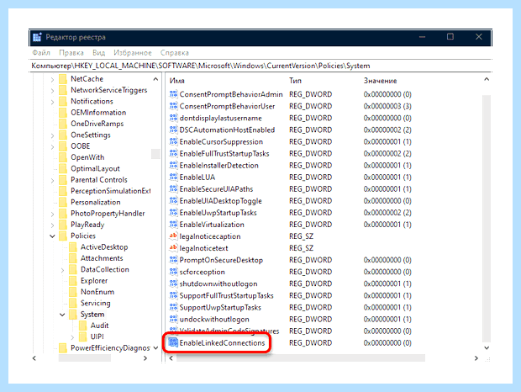Select the Servicing key

(x=95, y=303)
